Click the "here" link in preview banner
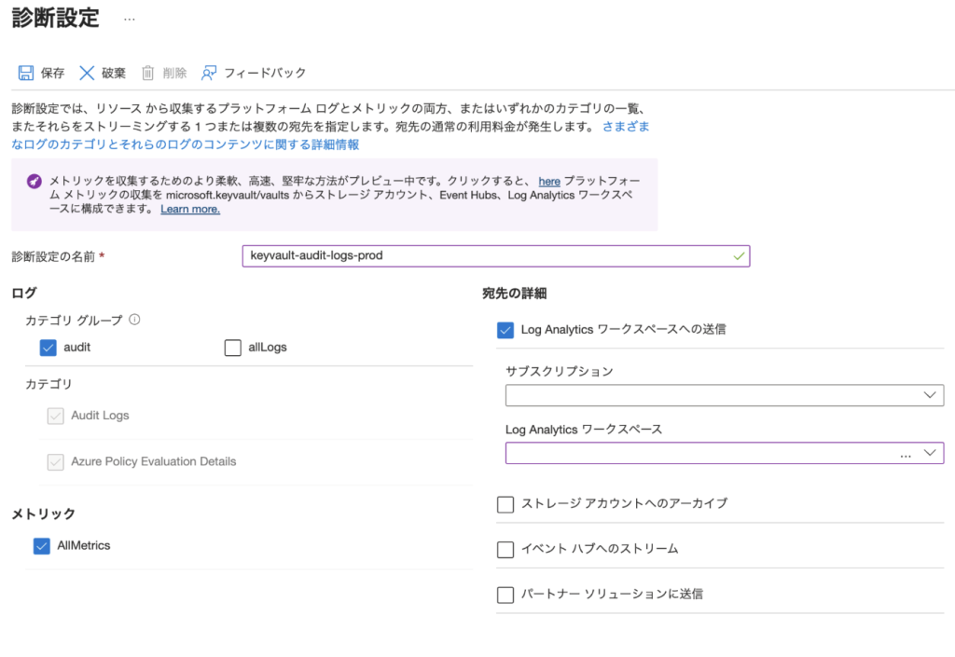 click(x=549, y=181)
